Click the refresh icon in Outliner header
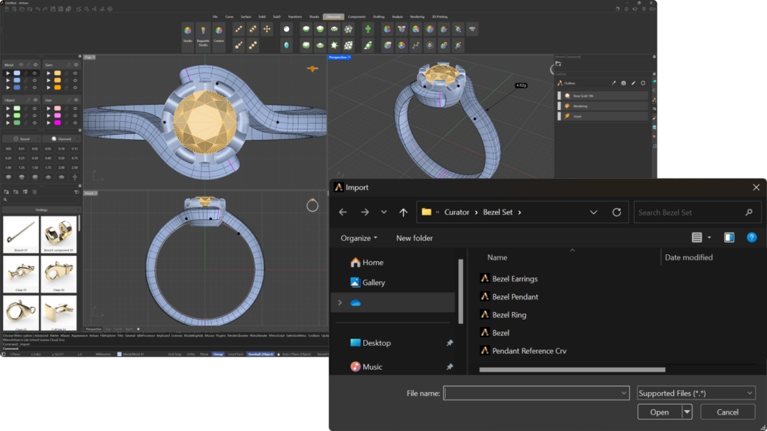The height and width of the screenshot is (431, 767). (x=643, y=83)
